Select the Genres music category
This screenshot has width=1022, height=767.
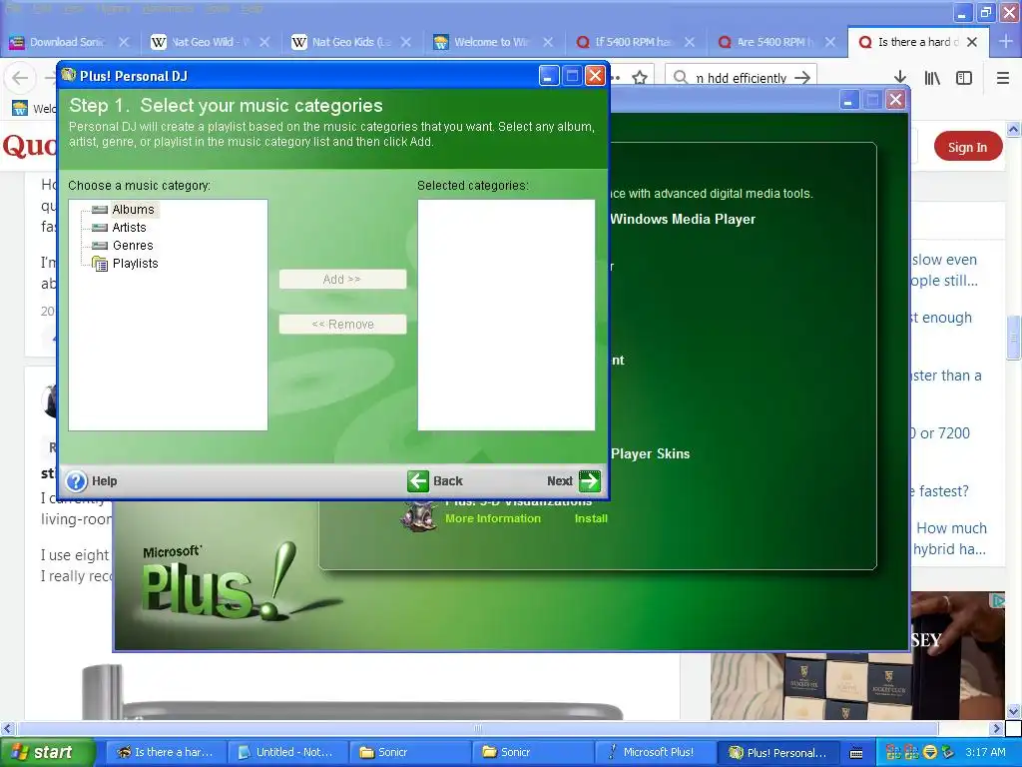point(133,246)
